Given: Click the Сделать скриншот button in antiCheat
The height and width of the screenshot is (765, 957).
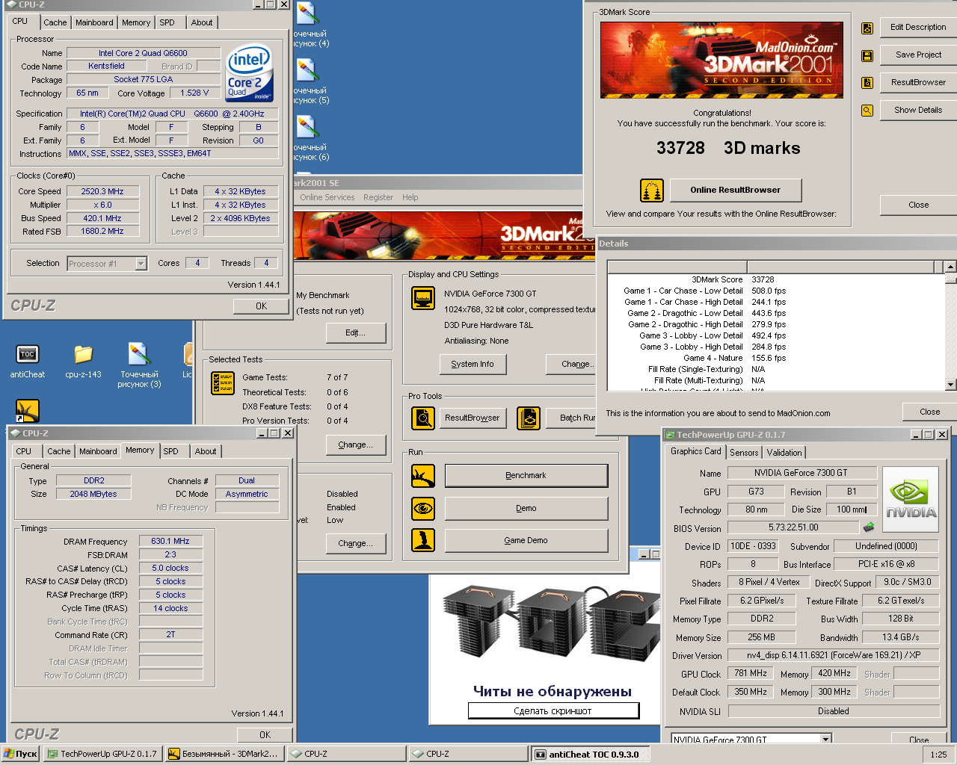Looking at the screenshot, I should point(553,711).
